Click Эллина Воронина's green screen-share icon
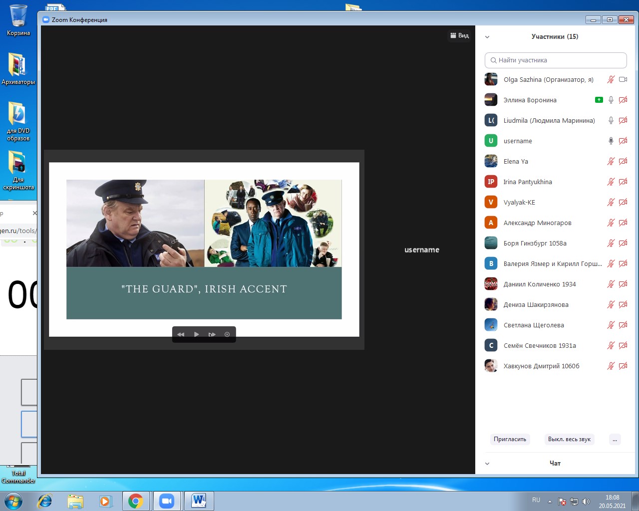The height and width of the screenshot is (511, 639). pyautogui.click(x=599, y=100)
